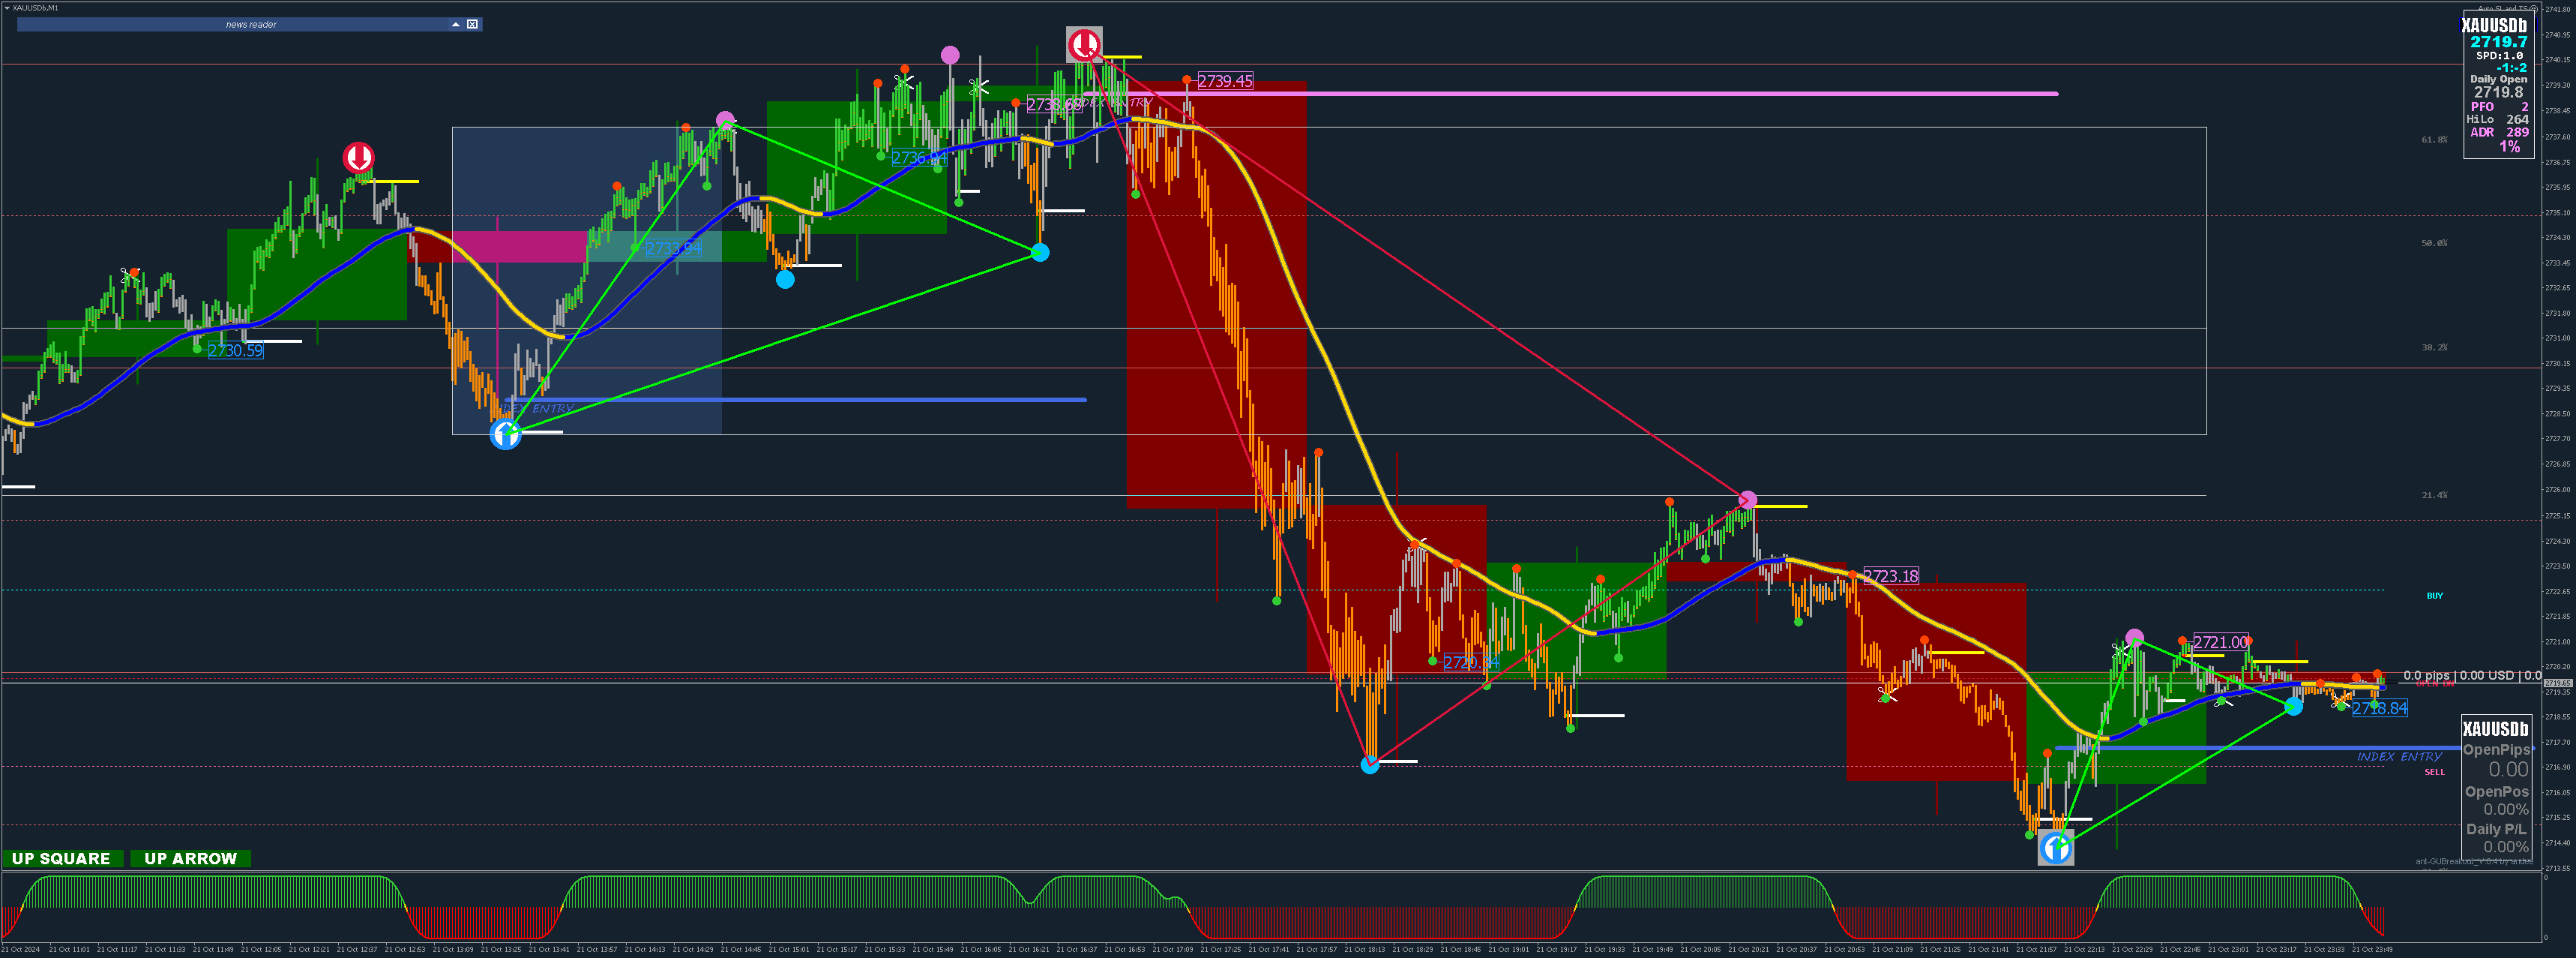Open XAUUSDb,M1 chart dropdown triangle

tap(6, 8)
